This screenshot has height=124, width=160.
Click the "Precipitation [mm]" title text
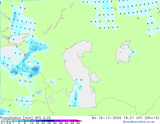pos(16,118)
